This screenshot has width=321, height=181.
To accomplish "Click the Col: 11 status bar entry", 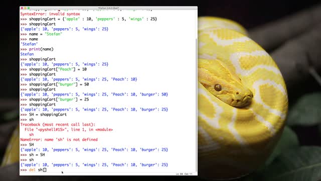I will [189, 174].
